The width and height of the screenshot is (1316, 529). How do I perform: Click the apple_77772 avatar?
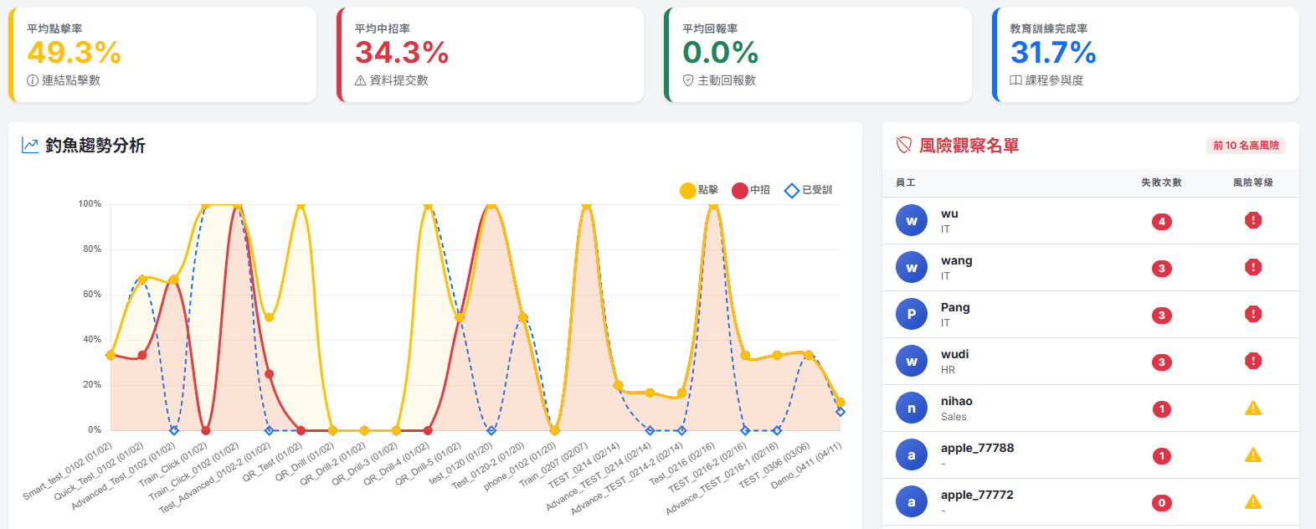[912, 502]
